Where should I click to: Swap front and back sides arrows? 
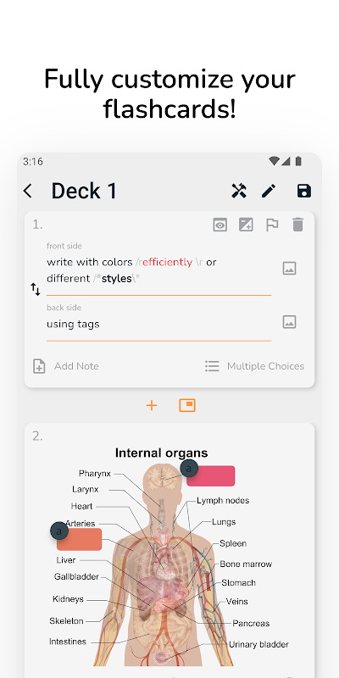tap(36, 289)
